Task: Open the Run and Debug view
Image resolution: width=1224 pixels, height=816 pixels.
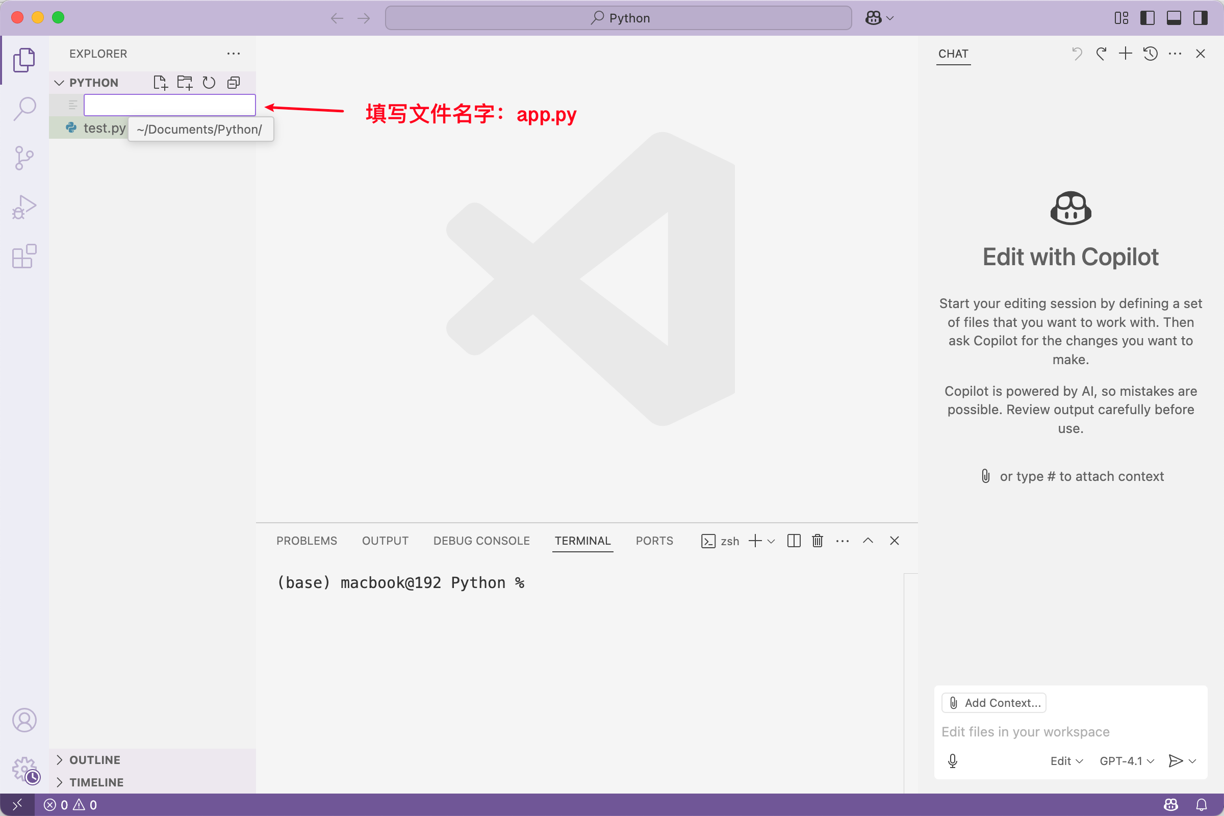Action: point(24,207)
